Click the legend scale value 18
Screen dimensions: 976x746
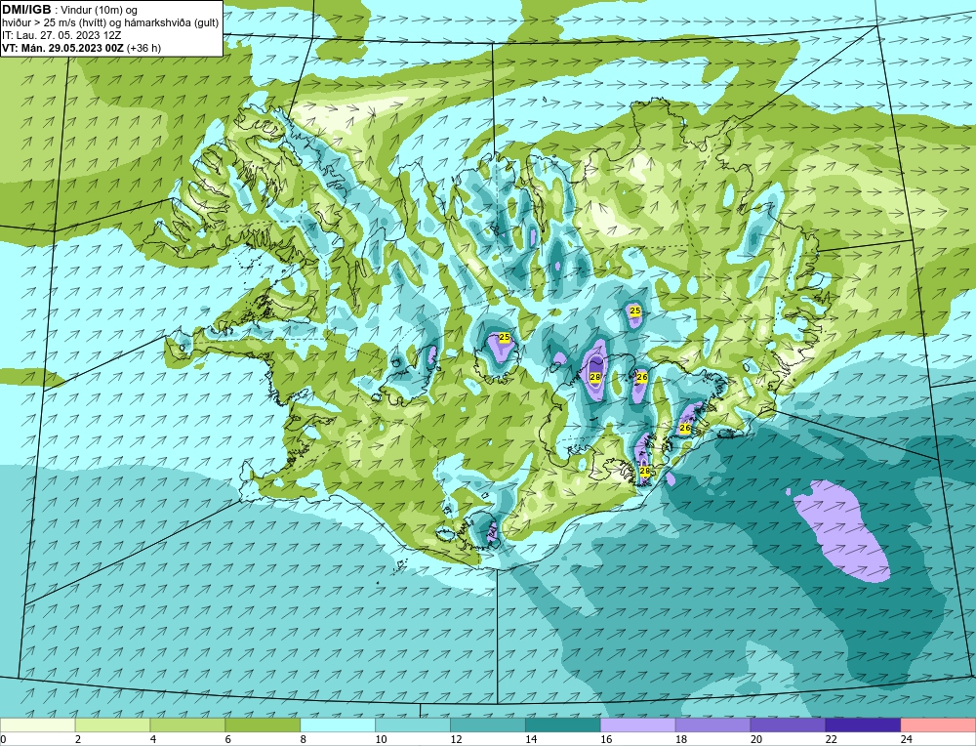pos(681,739)
